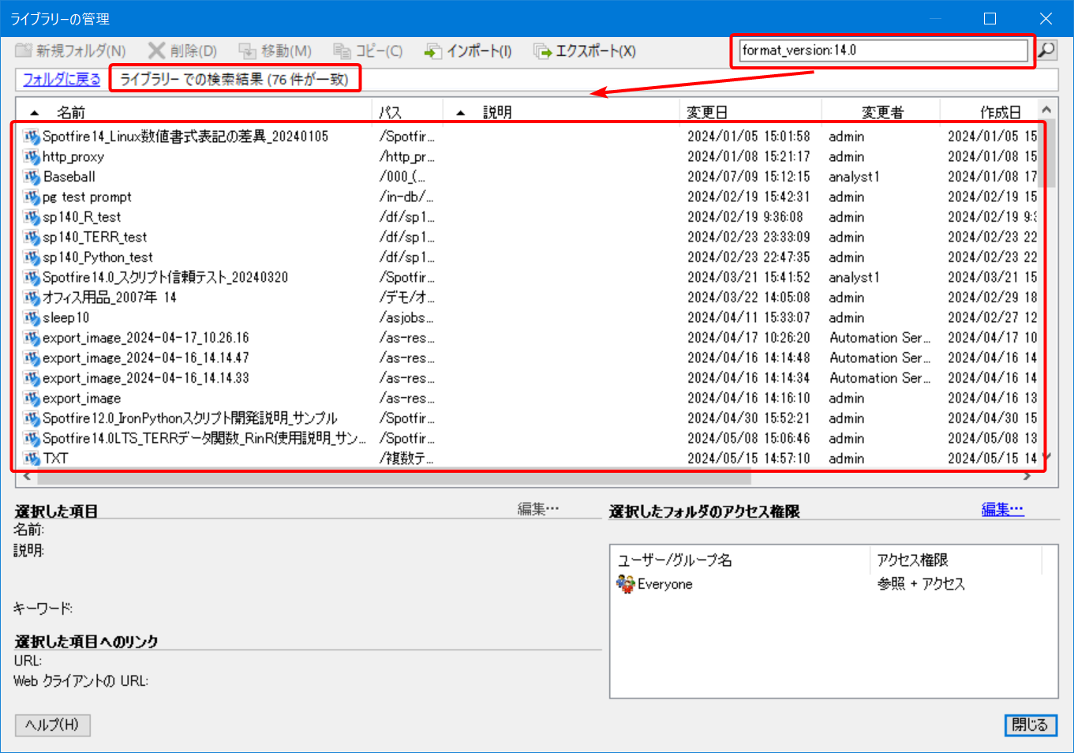Select the pg test prompt file icon
The height and width of the screenshot is (753, 1074).
coord(32,197)
